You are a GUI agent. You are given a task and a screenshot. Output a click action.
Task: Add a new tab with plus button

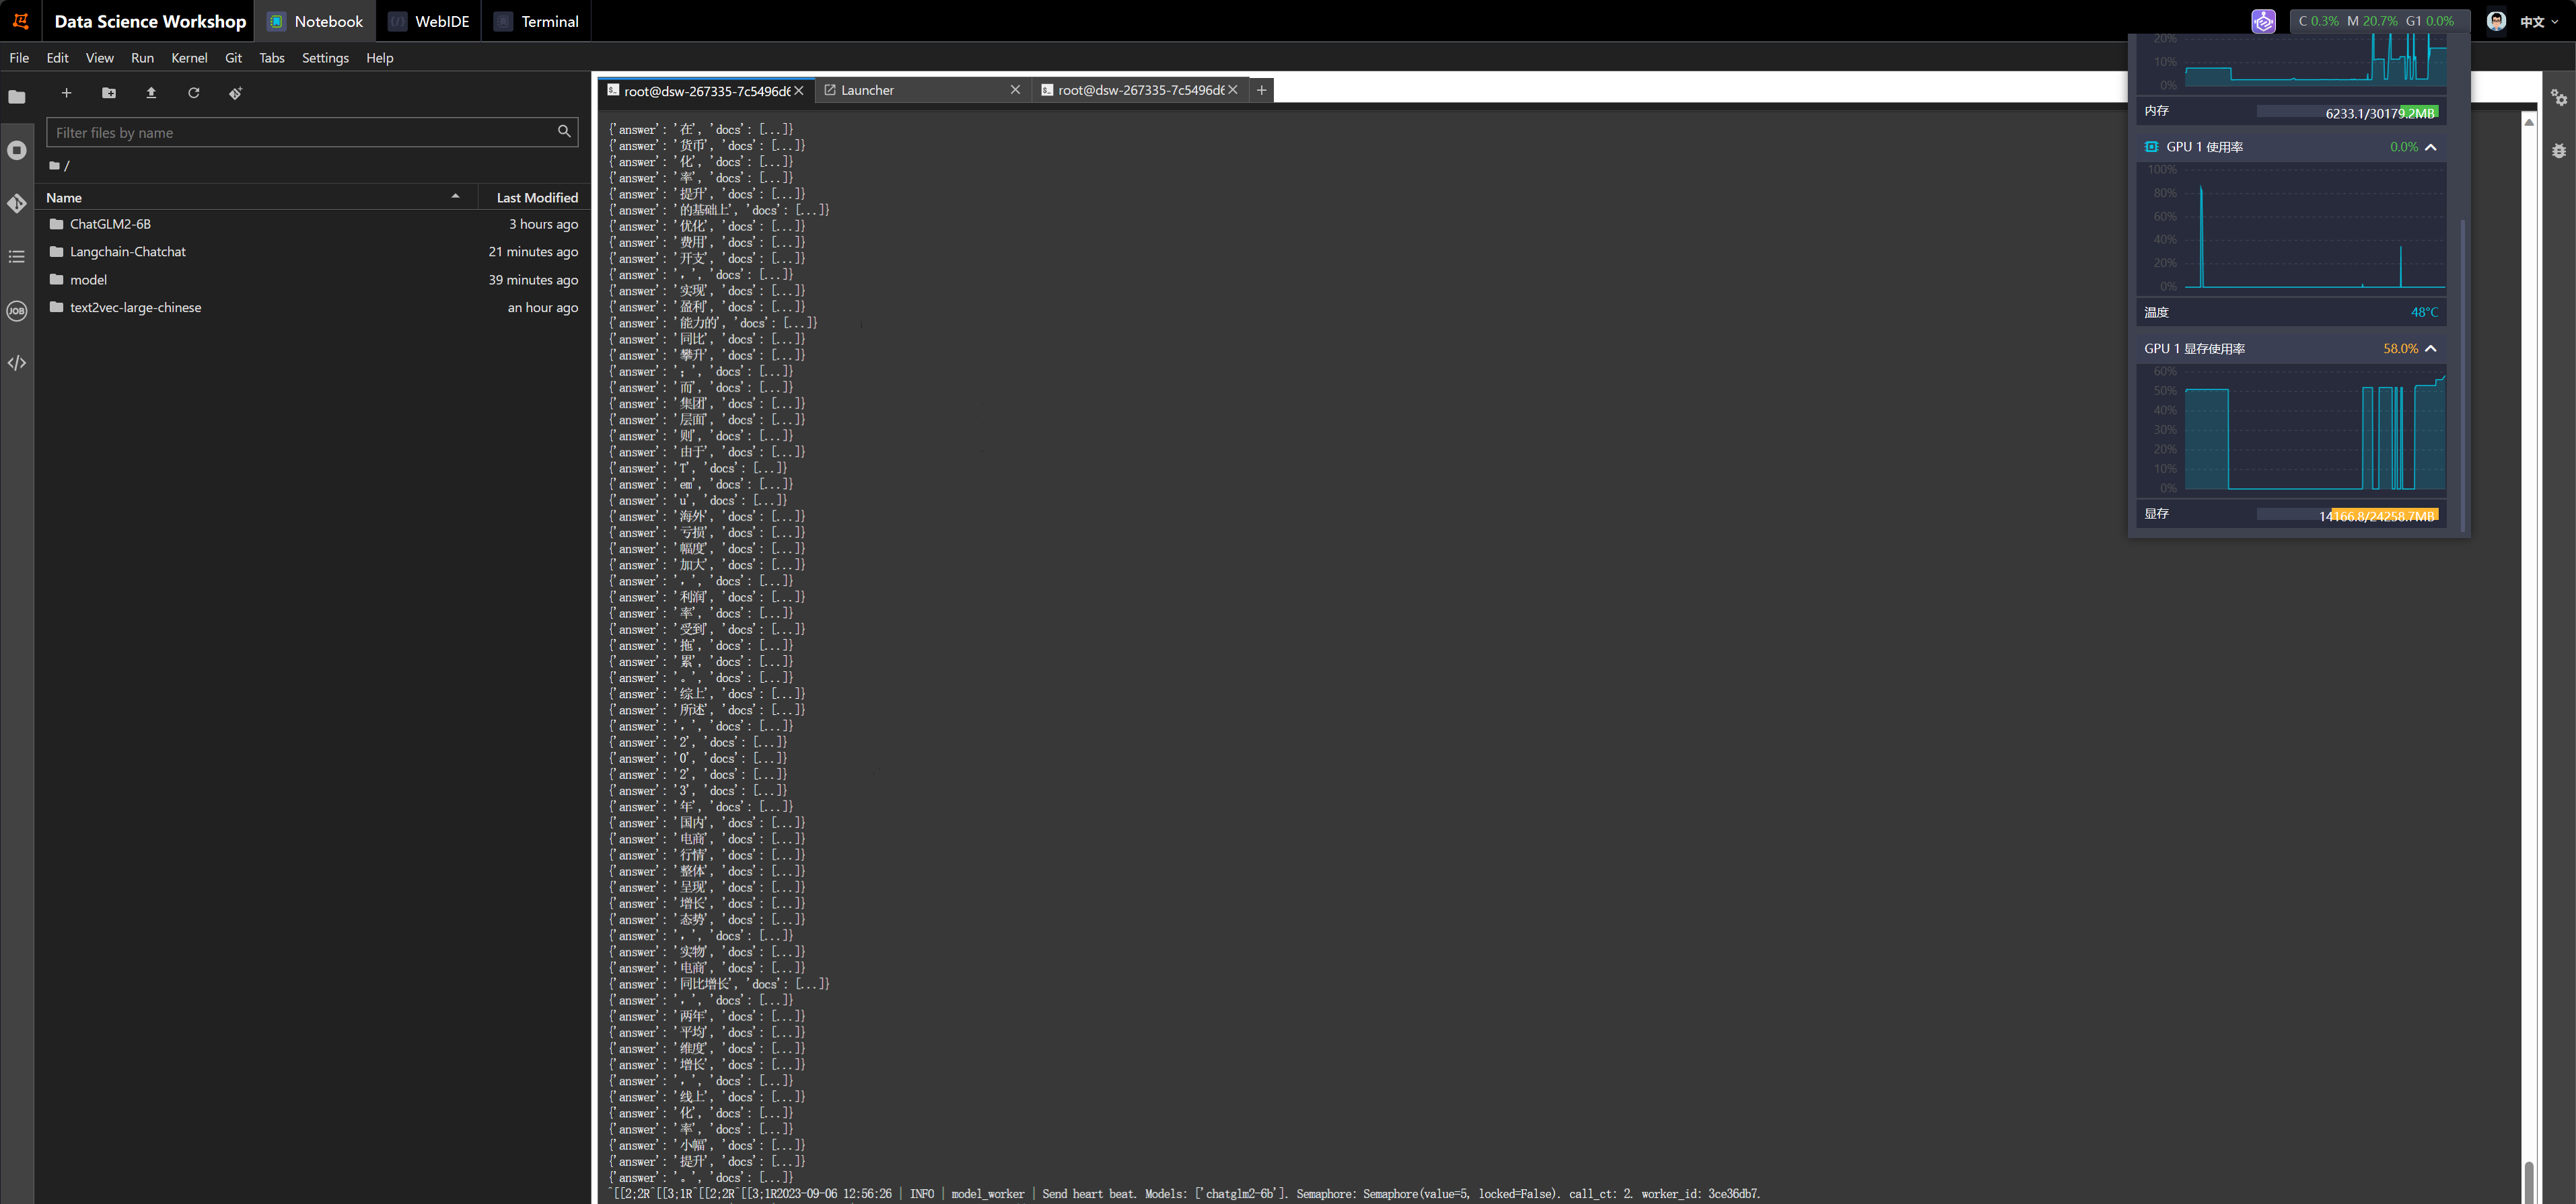pyautogui.click(x=1262, y=90)
